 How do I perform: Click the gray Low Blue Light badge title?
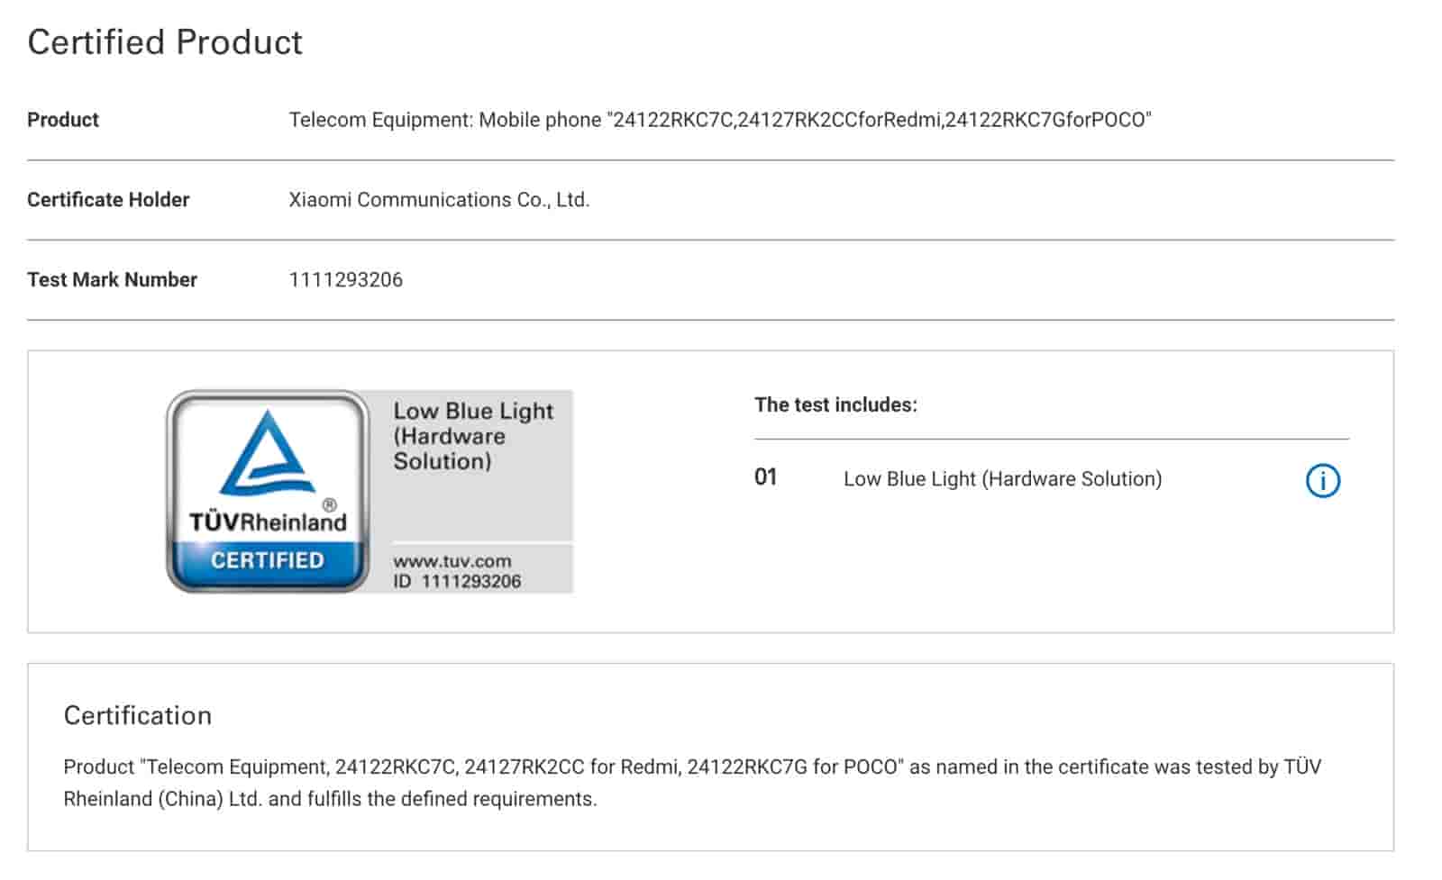(x=472, y=436)
